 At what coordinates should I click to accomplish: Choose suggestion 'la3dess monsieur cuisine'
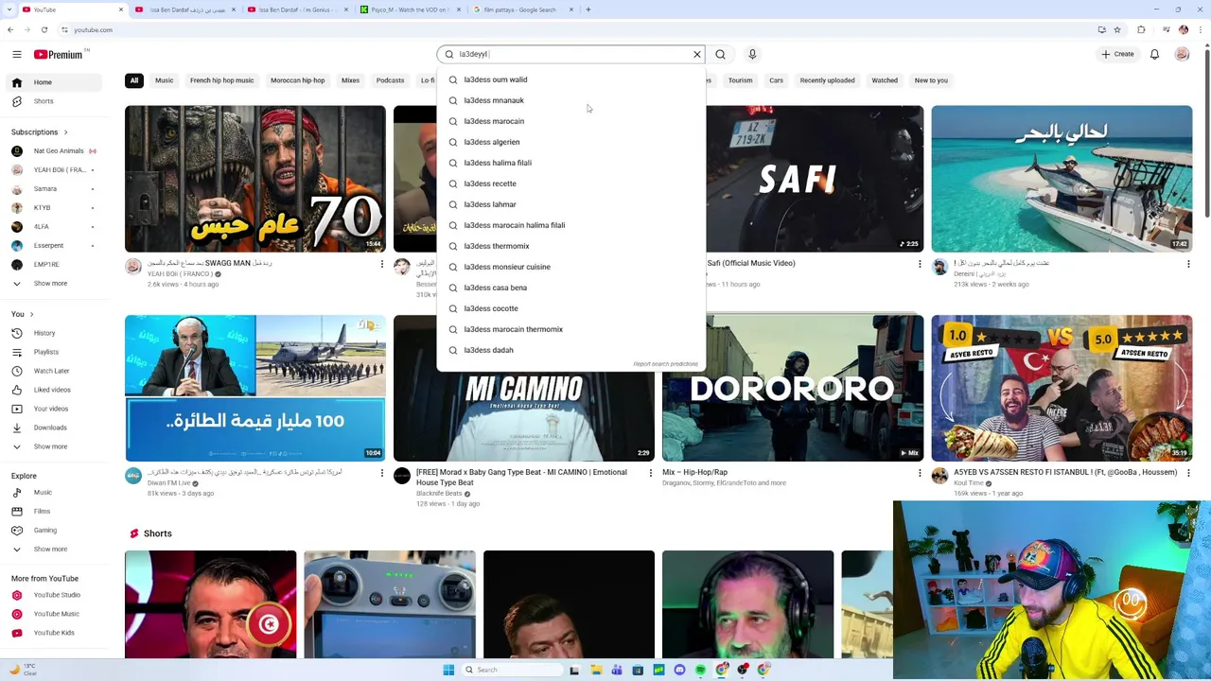[x=570, y=267]
